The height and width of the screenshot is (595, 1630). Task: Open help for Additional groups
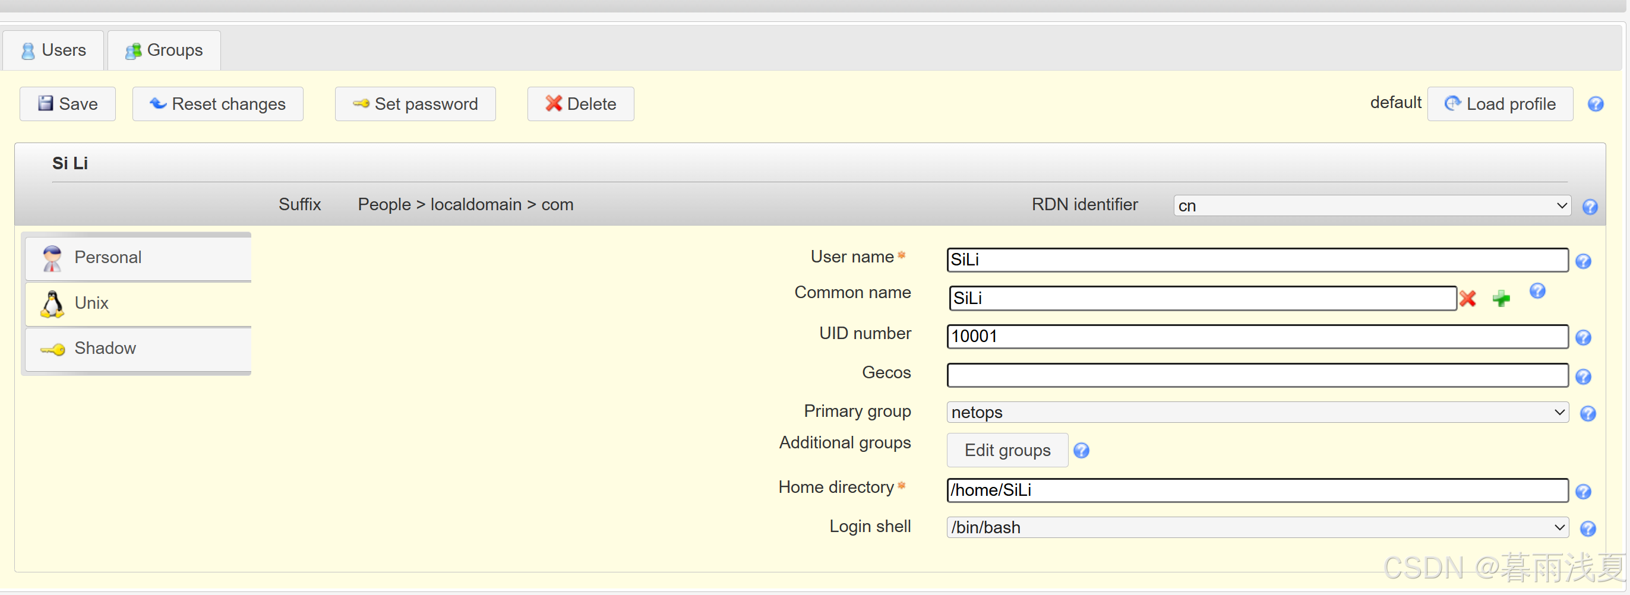(1081, 450)
